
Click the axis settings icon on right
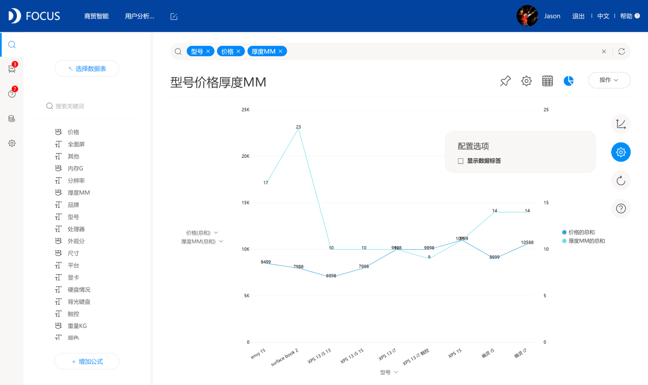click(x=620, y=124)
